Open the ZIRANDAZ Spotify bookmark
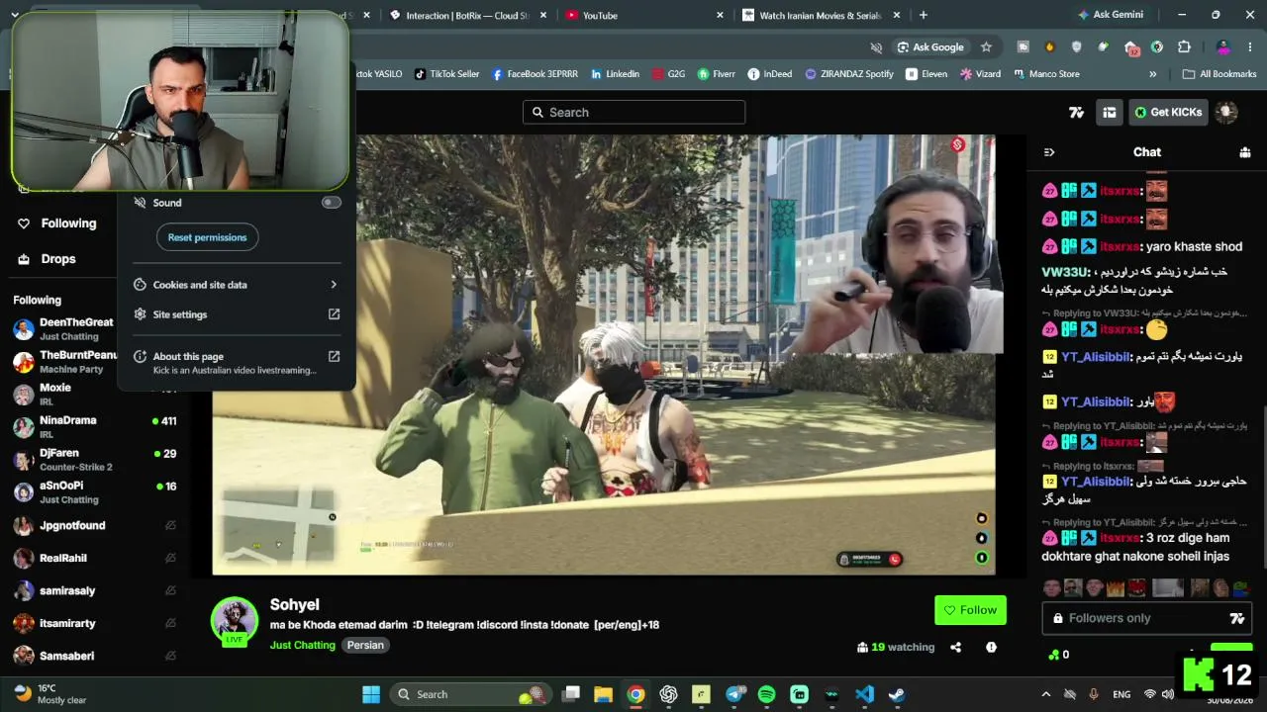 tap(849, 74)
